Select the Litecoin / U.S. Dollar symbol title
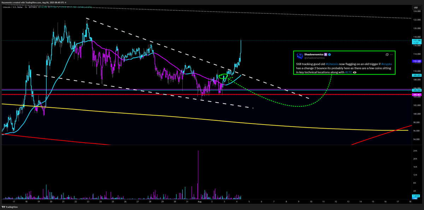This screenshot has height=210, width=424. pos(12,7)
